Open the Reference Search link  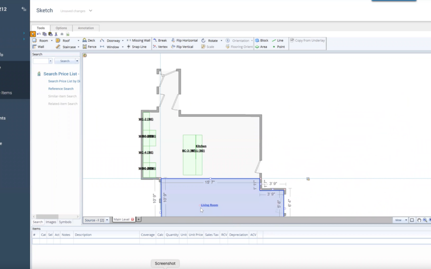point(61,89)
